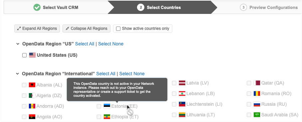302x122 pixels.
Task: Open step 3 Preview Configurations
Action: (269, 8)
